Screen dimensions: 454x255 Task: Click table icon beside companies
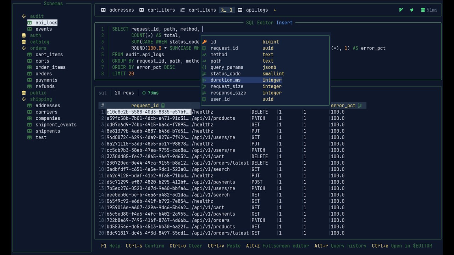click(x=30, y=118)
